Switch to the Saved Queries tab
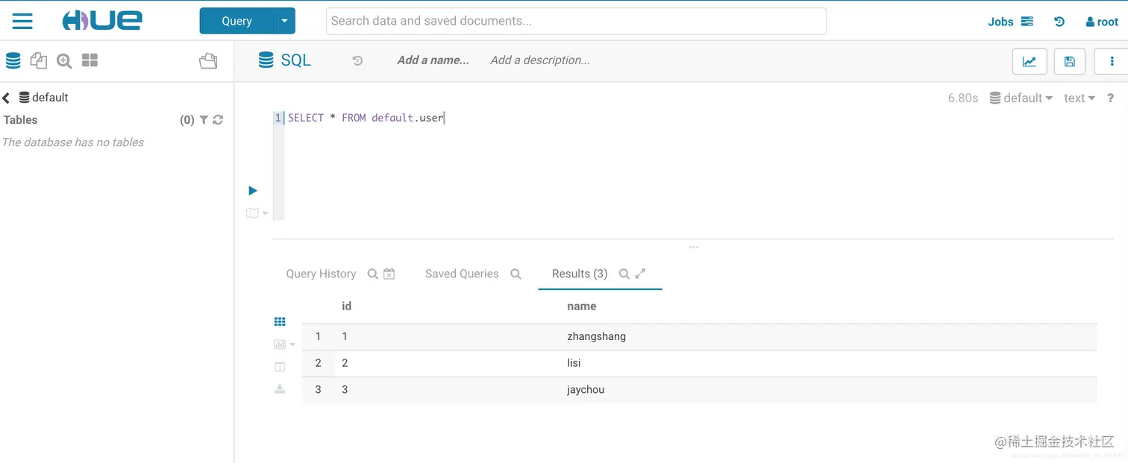The image size is (1128, 463). pos(462,274)
